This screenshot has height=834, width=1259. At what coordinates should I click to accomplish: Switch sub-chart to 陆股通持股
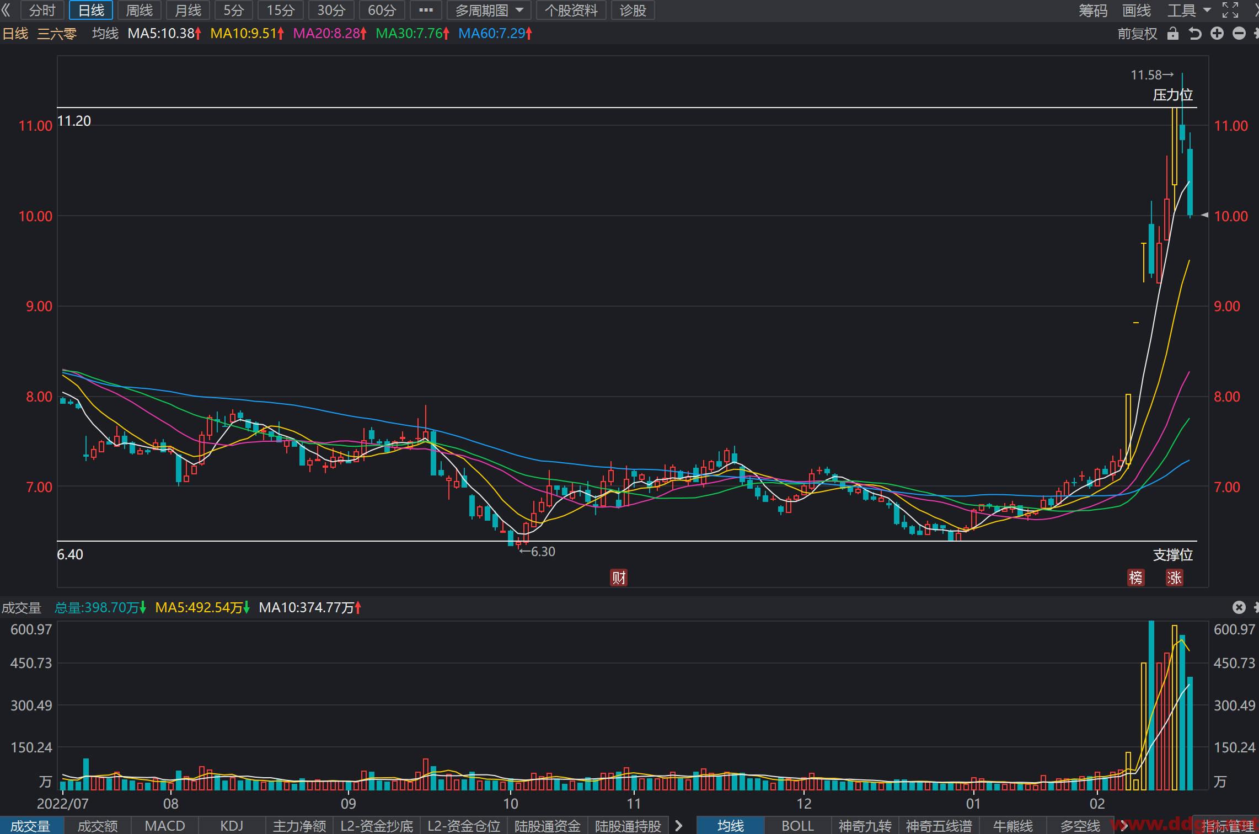(628, 826)
